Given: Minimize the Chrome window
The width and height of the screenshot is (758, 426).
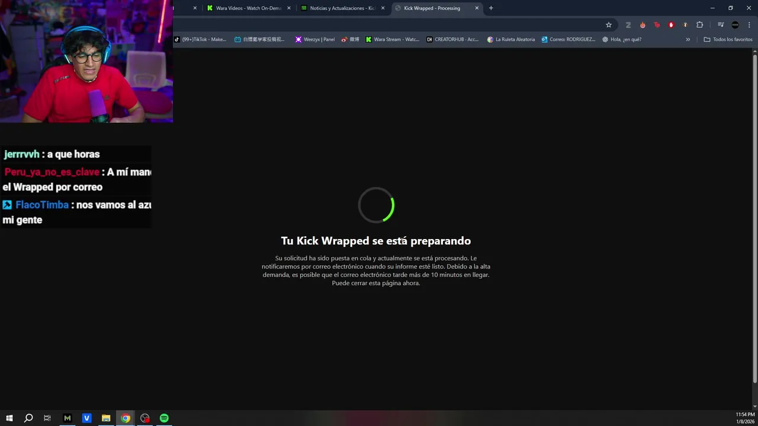Looking at the screenshot, I should point(712,8).
